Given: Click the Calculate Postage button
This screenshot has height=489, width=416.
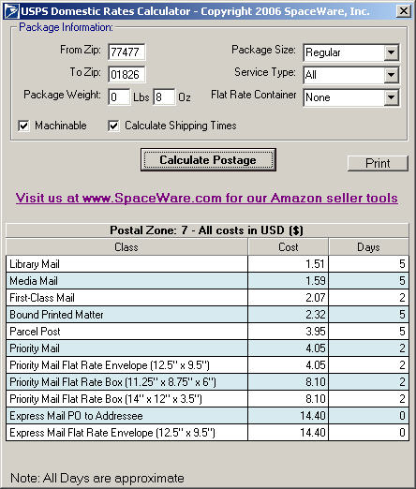Looking at the screenshot, I should [208, 160].
